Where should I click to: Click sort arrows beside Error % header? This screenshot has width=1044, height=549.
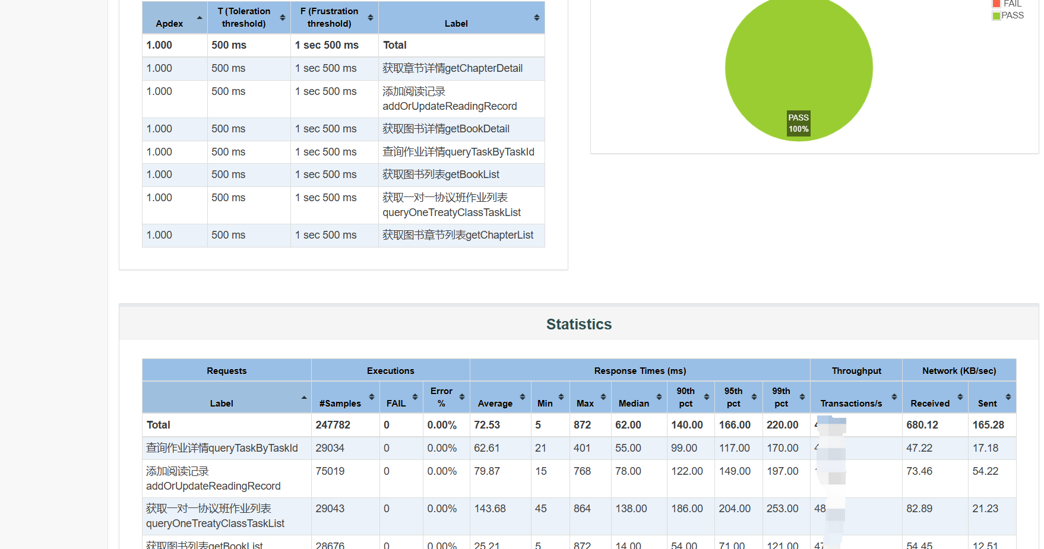point(462,397)
